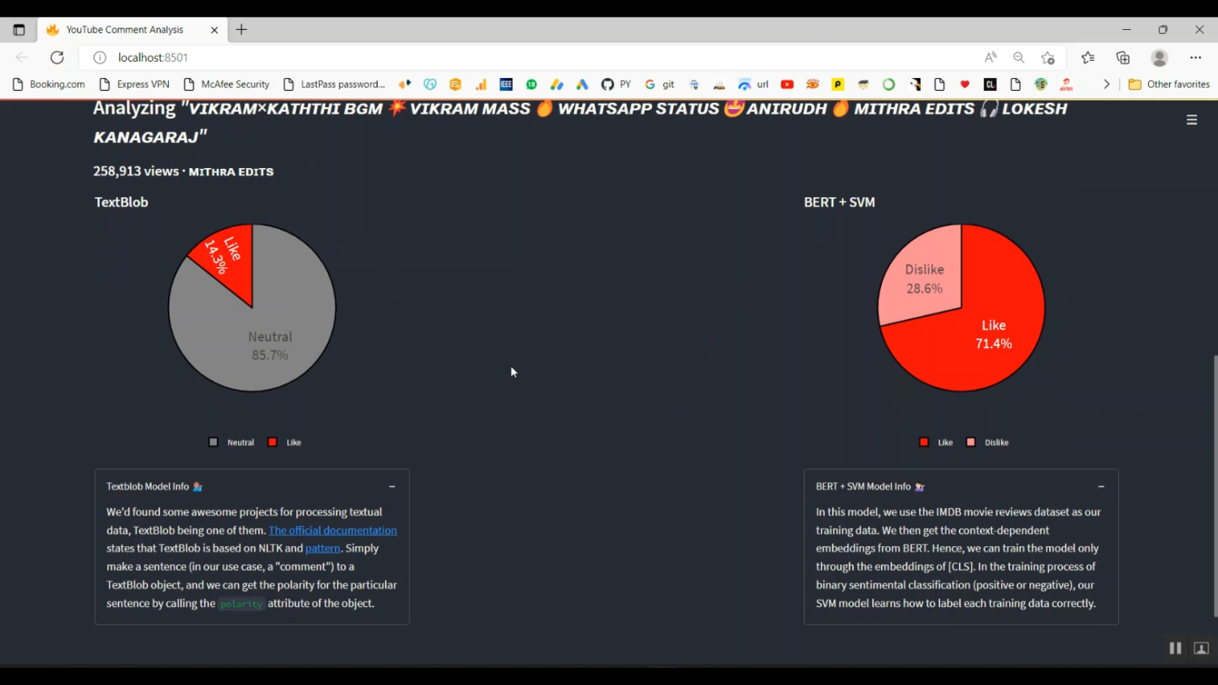The image size is (1218, 685).
Task: Follow the 'pattern' hyperlink
Action: 322,549
